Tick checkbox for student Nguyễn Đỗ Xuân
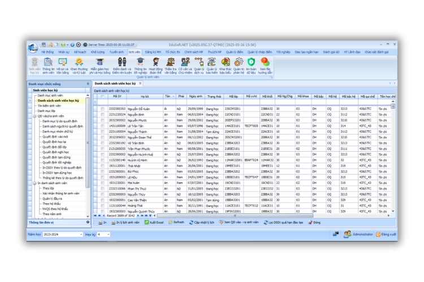The width and height of the screenshot is (424, 282). 102,108
